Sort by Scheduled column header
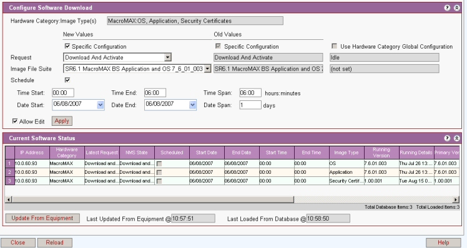 point(172,153)
